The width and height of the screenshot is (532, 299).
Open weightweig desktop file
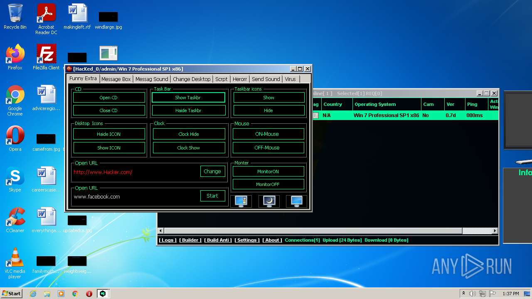[x=77, y=264]
